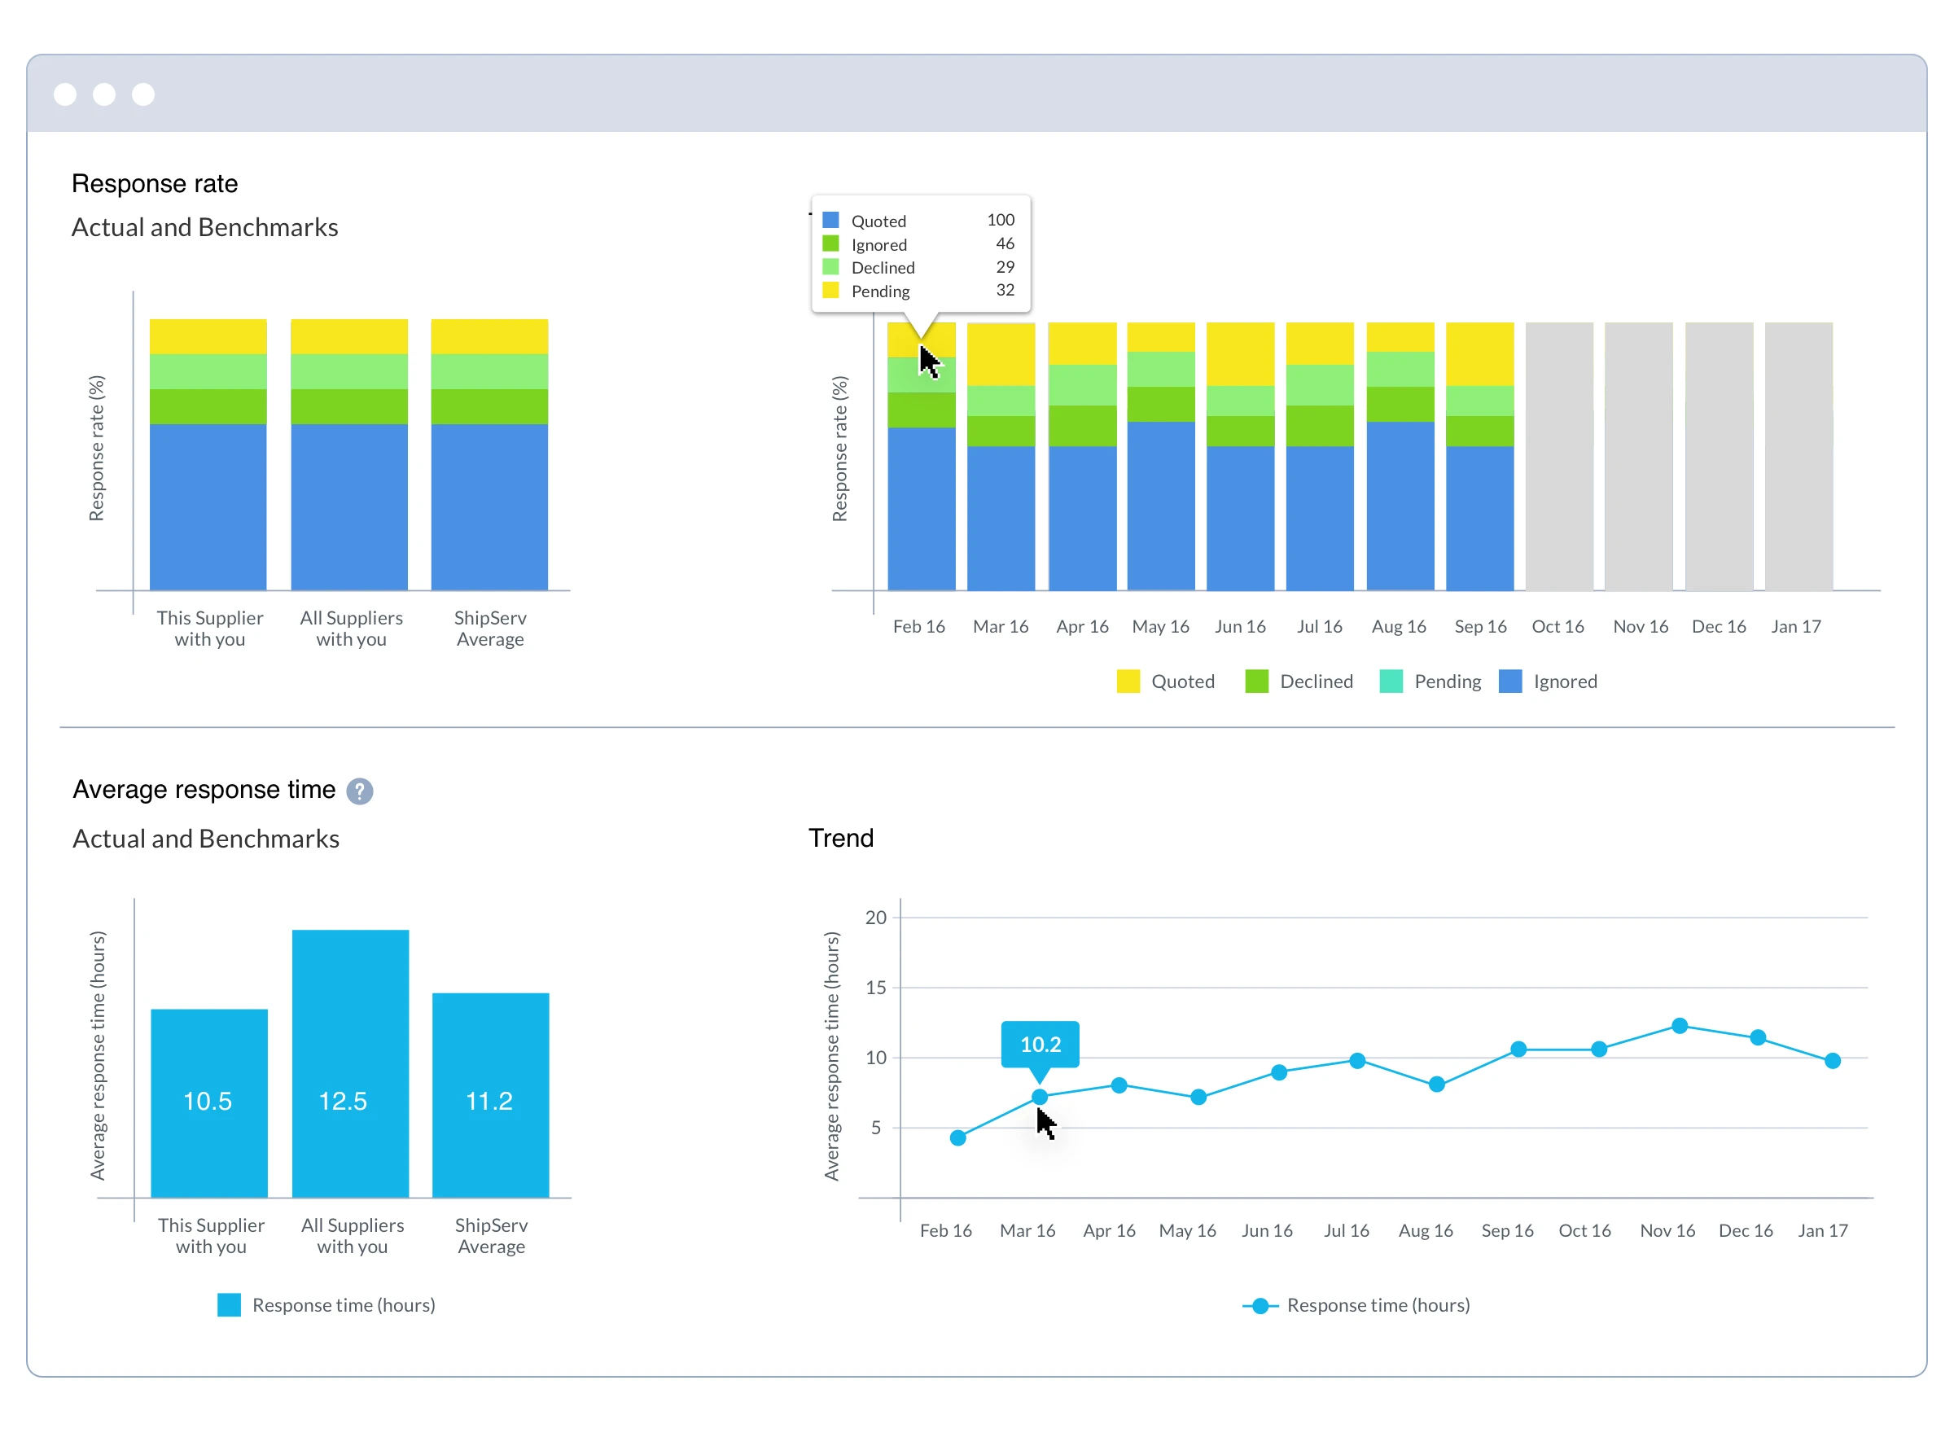Click the Oct 16 trend line data point
1954x1433 pixels.
(1599, 1050)
